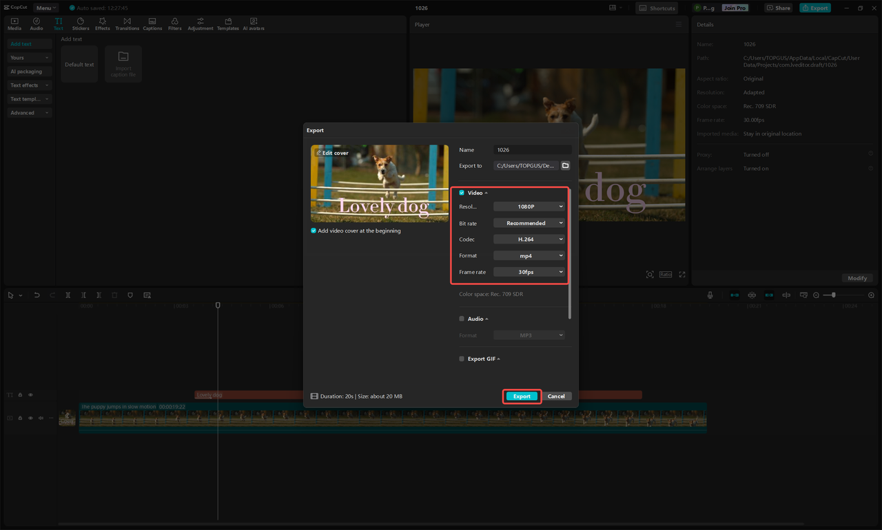
Task: Click the timeline zoom slider
Action: (834, 295)
